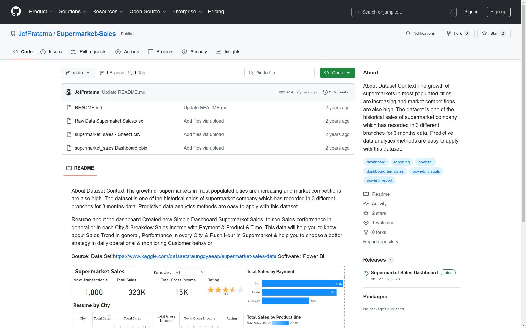The height and width of the screenshot is (328, 526).
Task: Click the slash shortcut icon in search bar
Action: tap(451, 12)
